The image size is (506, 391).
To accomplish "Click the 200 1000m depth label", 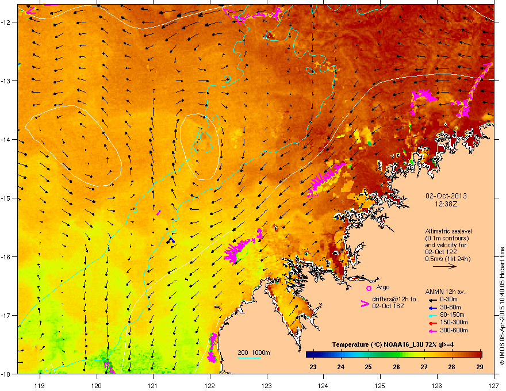I will pyautogui.click(x=254, y=352).
